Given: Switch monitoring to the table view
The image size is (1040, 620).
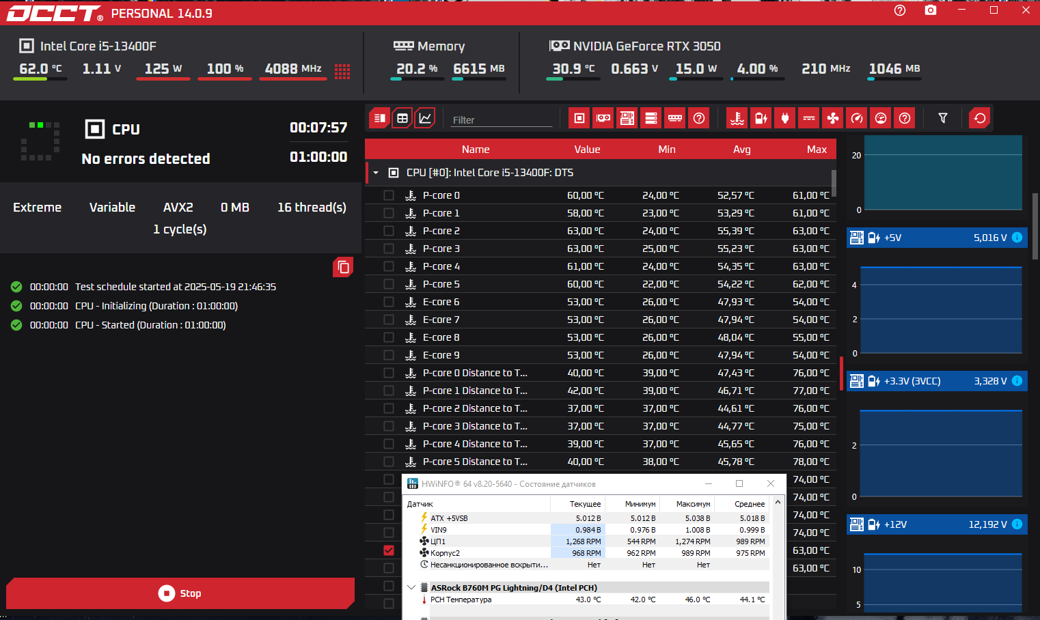Looking at the screenshot, I should pyautogui.click(x=402, y=118).
